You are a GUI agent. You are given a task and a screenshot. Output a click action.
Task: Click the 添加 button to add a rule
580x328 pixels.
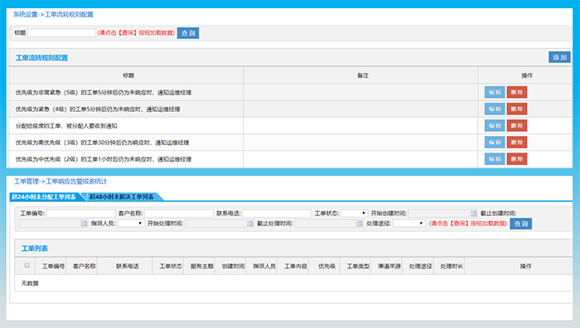[559, 57]
